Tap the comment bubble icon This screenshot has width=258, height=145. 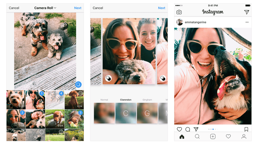click(188, 129)
